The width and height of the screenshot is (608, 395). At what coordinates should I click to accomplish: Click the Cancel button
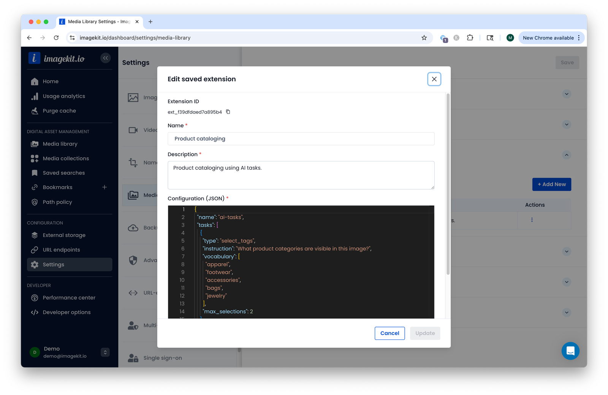tap(389, 333)
